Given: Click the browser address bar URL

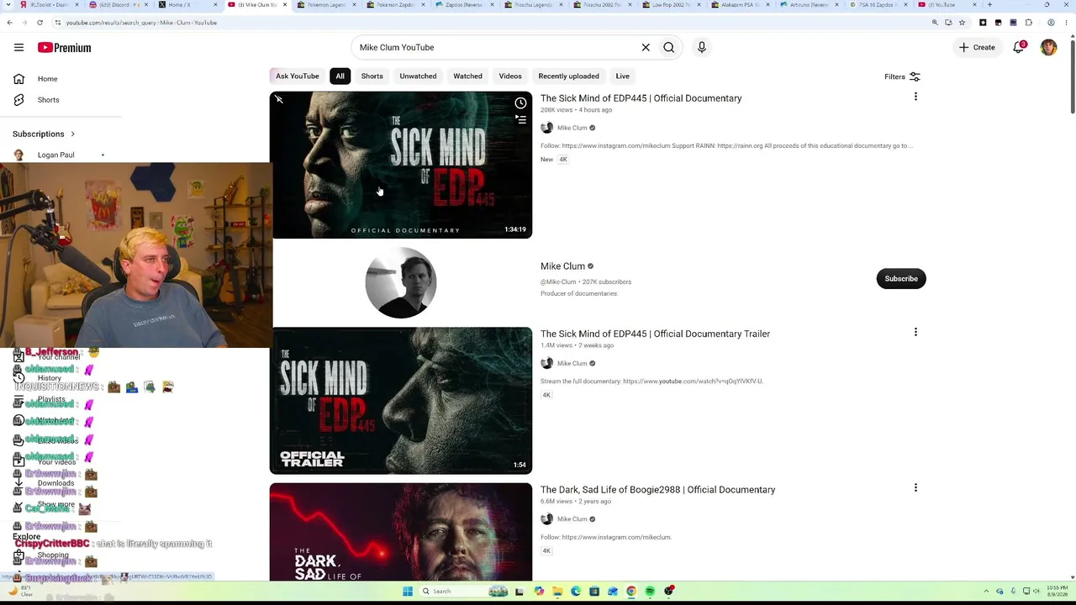Looking at the screenshot, I should pos(141,23).
